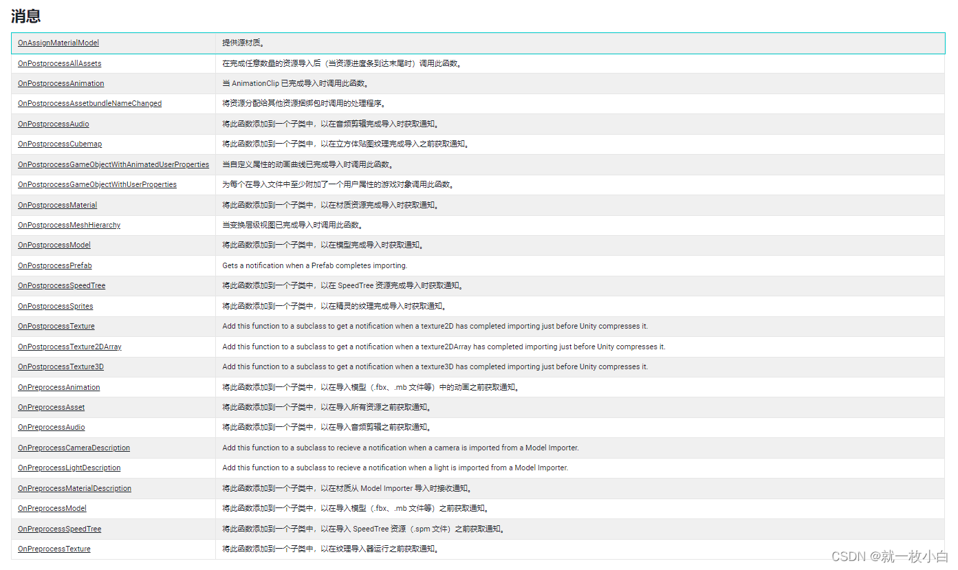Open the OnPostprocessSprites link
958x570 pixels.
click(x=55, y=306)
